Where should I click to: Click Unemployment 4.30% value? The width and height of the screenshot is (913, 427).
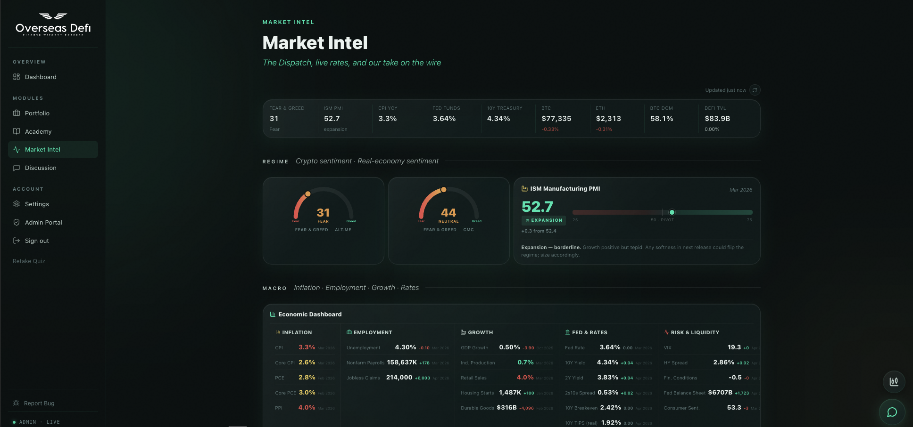click(x=406, y=347)
